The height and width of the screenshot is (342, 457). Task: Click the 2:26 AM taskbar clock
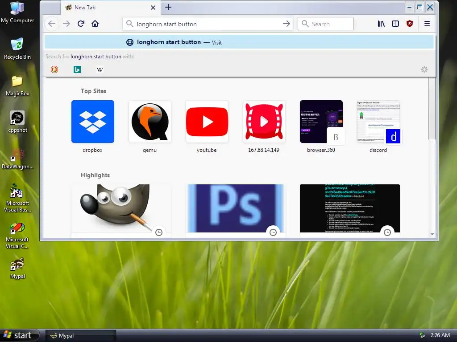pos(440,335)
